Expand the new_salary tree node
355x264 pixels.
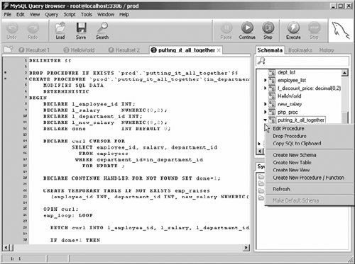tap(265, 104)
